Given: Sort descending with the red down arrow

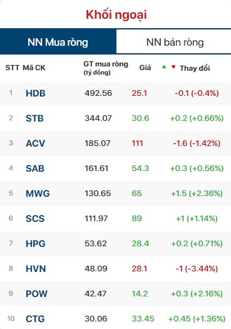Looking at the screenshot, I should [x=173, y=67].
